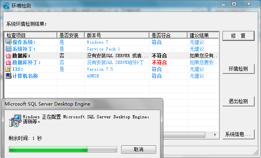Click the list's horizontal scrollbar track
The image size is (261, 158).
point(209,135)
